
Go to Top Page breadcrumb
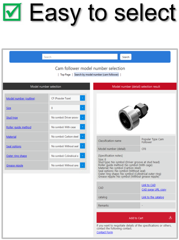[x=65, y=75]
